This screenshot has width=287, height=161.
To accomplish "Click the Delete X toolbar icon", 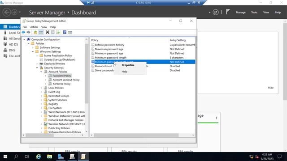I will 48,32.
